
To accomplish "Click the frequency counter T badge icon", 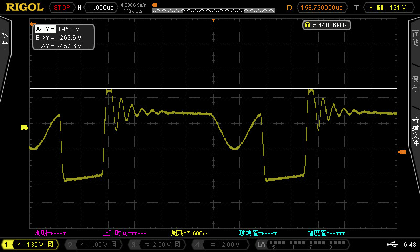I will [307, 25].
